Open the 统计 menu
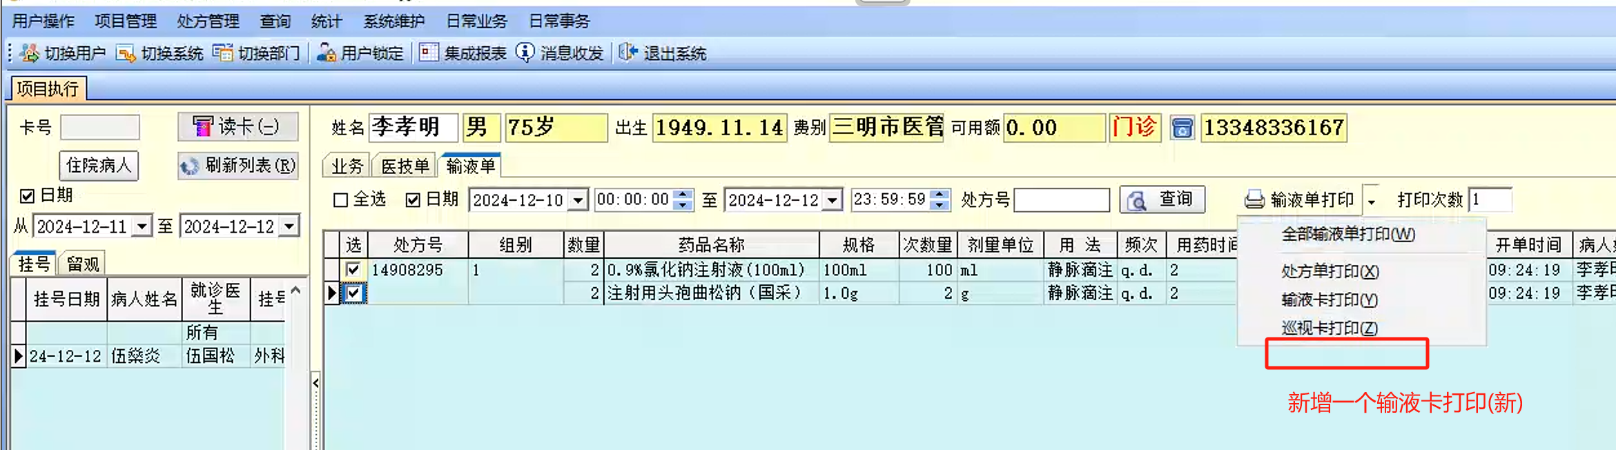The image size is (1616, 450). click(326, 21)
